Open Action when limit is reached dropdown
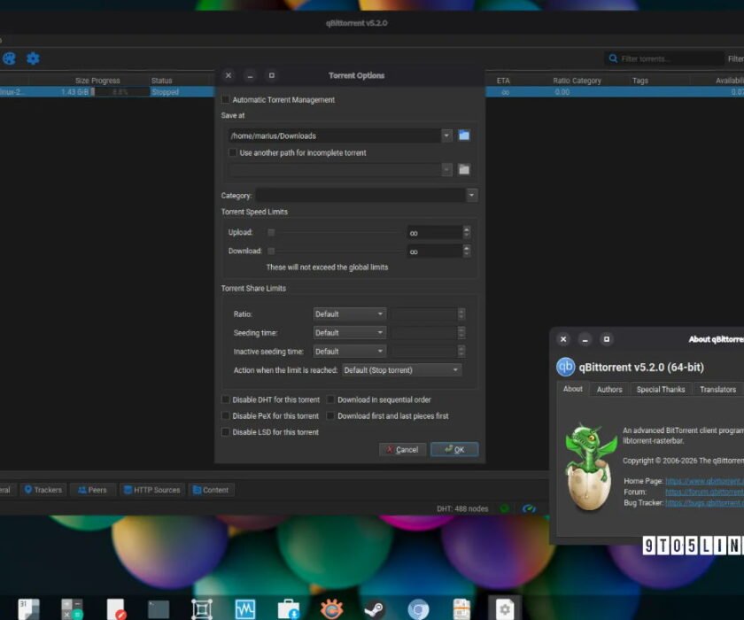 [401, 370]
